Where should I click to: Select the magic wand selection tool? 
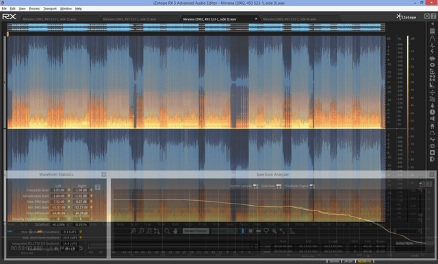282,231
